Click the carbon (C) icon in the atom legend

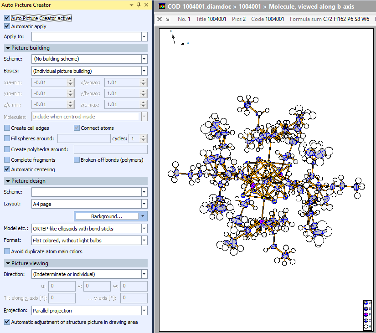[x=366, y=320]
